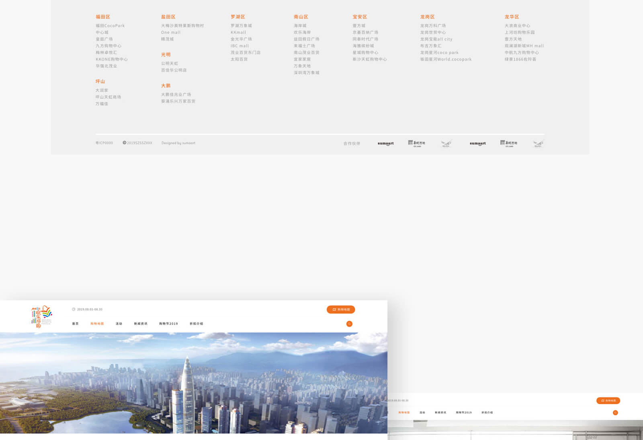Click the first sumaart partner logo
The image size is (643, 440).
385,143
